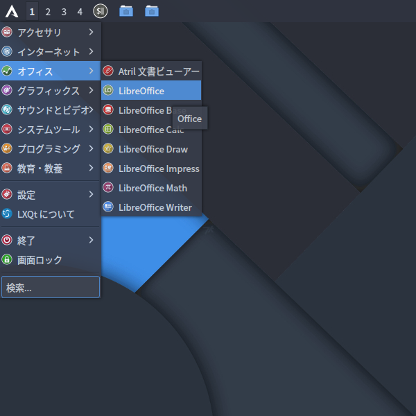Image resolution: width=416 pixels, height=416 pixels.
Task: Launch LibreOffice Draw
Action: click(x=151, y=149)
